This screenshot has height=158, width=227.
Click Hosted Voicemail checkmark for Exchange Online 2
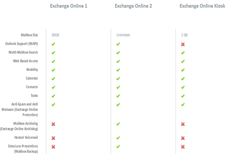[x=118, y=138]
